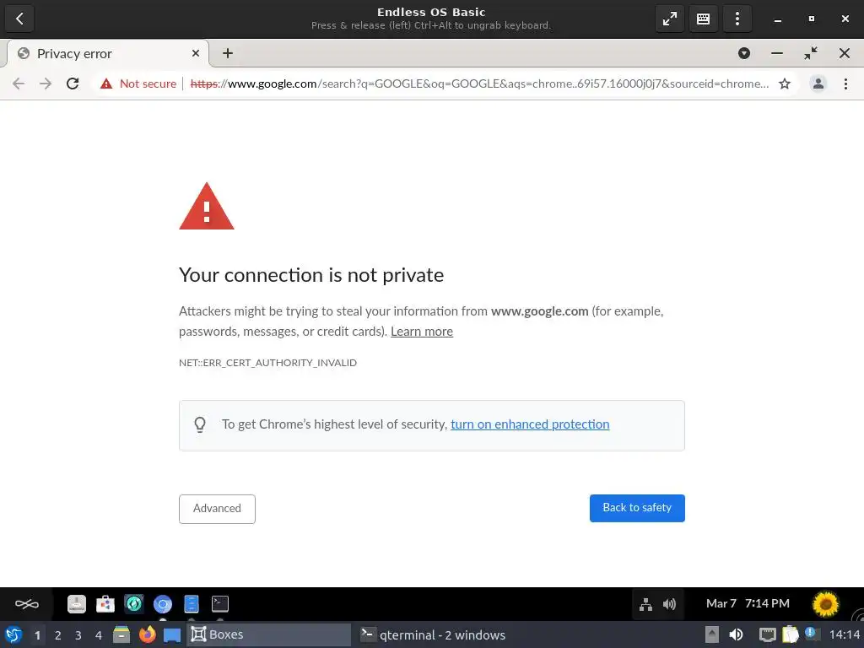The image size is (864, 648).
Task: Open Chrome profile avatar
Action: (x=818, y=84)
